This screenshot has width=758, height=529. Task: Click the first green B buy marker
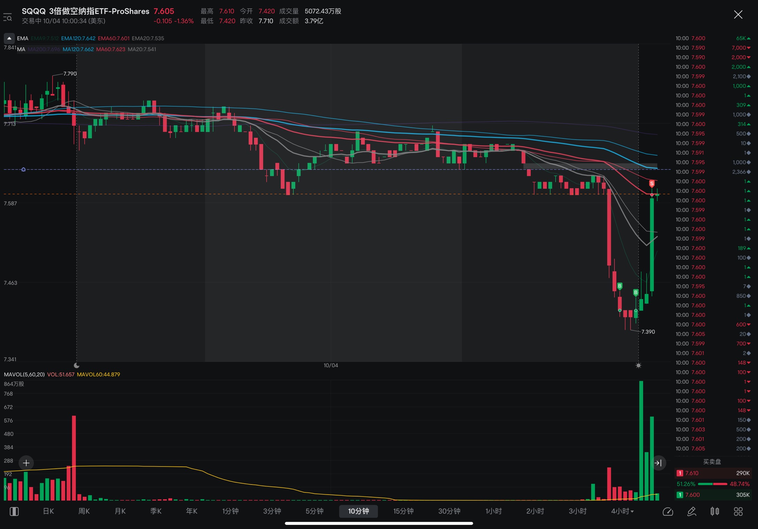619,286
